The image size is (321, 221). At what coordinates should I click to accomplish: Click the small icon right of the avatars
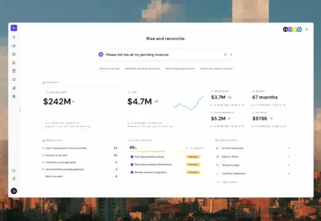click(307, 30)
